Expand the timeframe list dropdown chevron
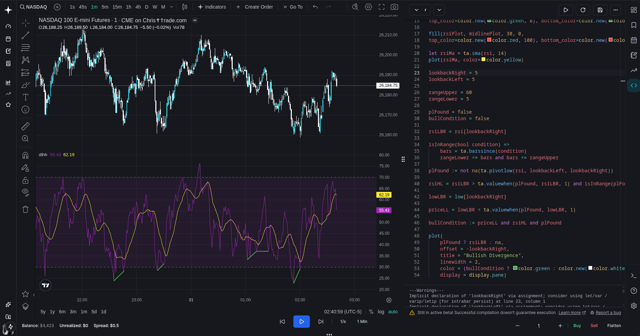640x336 pixels. 172,7
